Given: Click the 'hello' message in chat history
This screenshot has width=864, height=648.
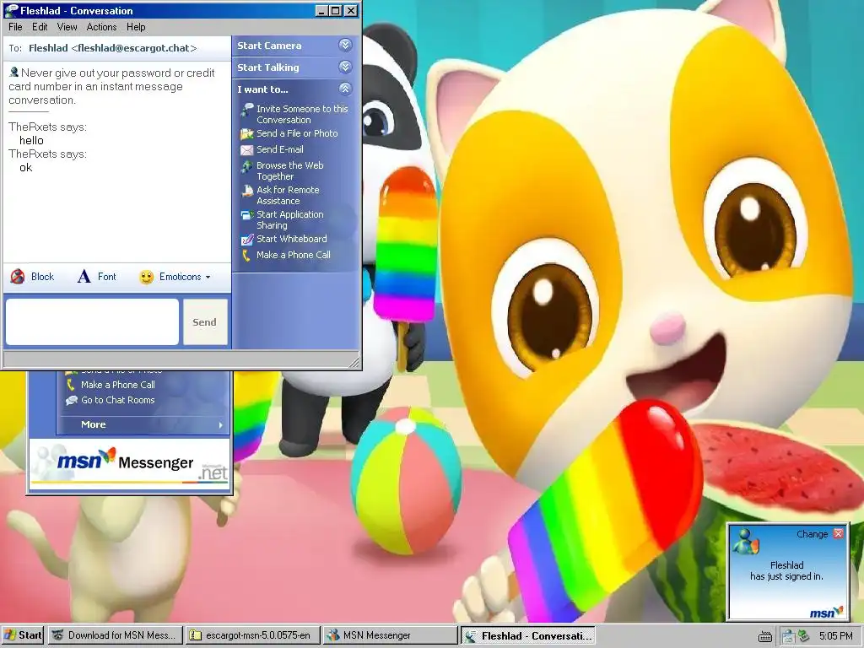Looking at the screenshot, I should (x=31, y=141).
